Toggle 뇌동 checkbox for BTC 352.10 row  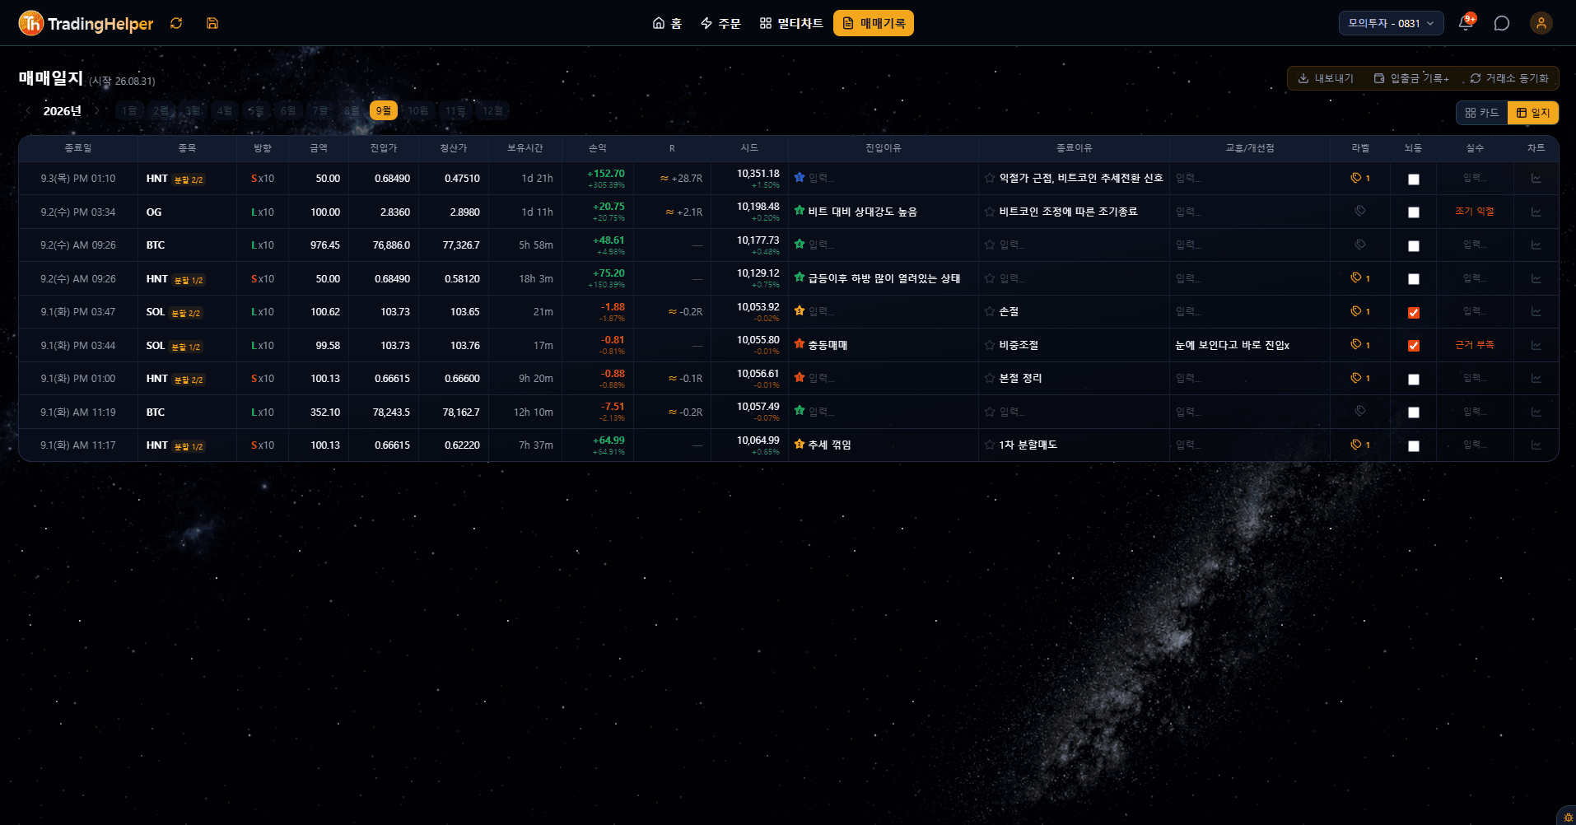coord(1414,412)
